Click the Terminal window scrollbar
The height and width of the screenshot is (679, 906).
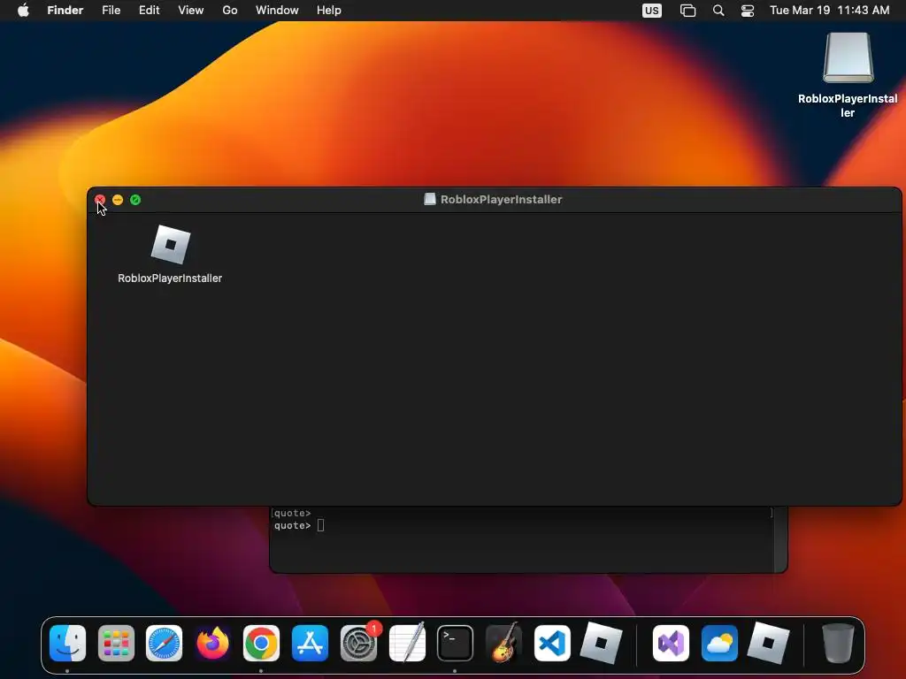(x=780, y=538)
